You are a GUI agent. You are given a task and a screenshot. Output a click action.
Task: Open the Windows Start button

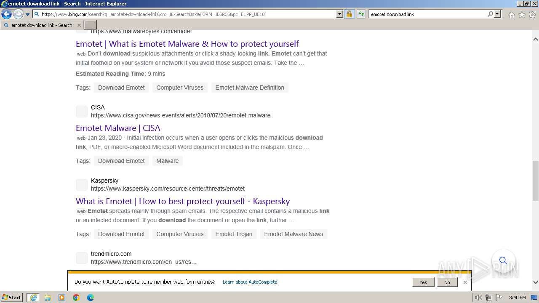pos(12,298)
